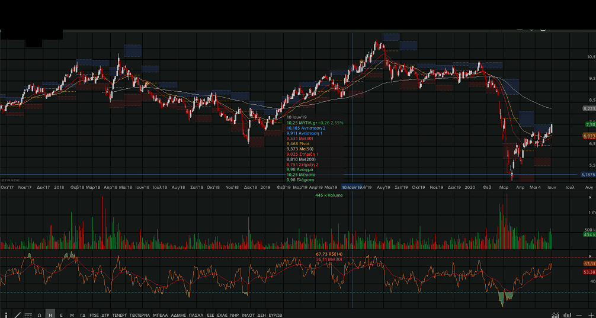596x318 pixels.
Task: Select the Η daily timeframe button
Action: tap(50, 314)
